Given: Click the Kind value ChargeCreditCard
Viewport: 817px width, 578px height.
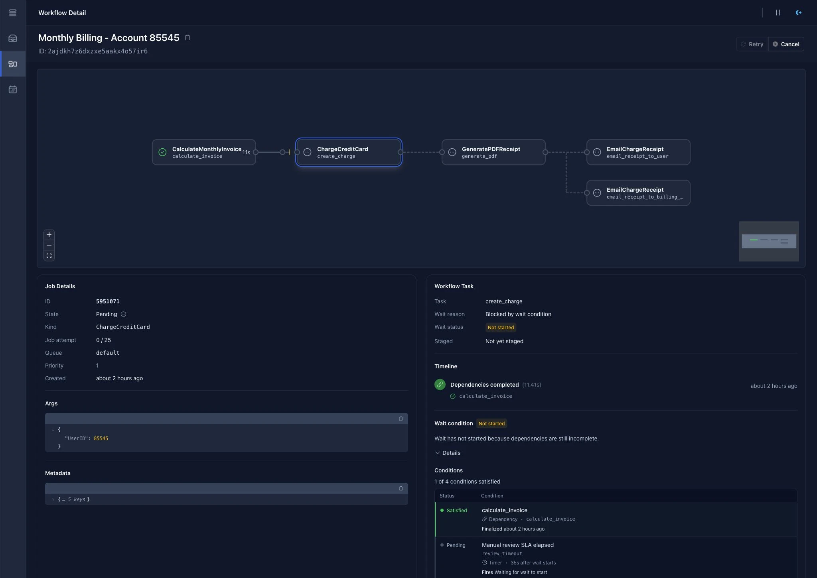Looking at the screenshot, I should click(123, 327).
